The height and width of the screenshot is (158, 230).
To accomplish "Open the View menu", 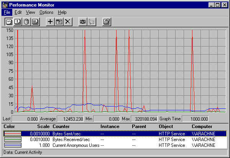I will pyautogui.click(x=30, y=12).
